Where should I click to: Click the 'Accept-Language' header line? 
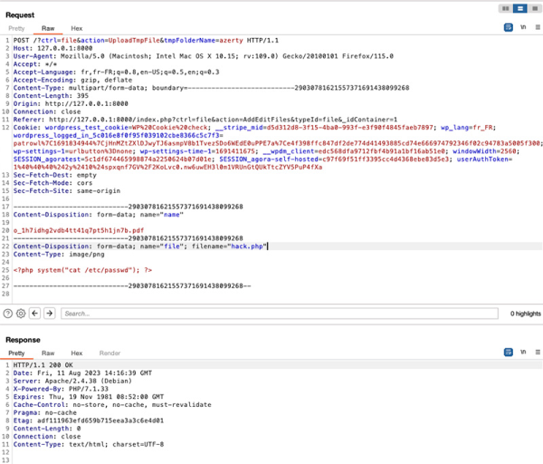[116, 72]
